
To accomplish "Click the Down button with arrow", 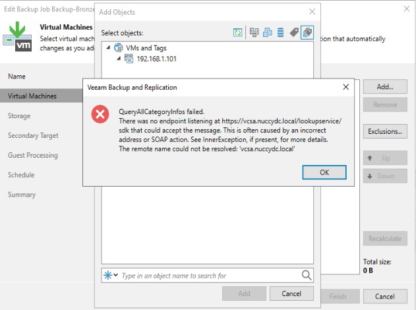I will (385, 176).
